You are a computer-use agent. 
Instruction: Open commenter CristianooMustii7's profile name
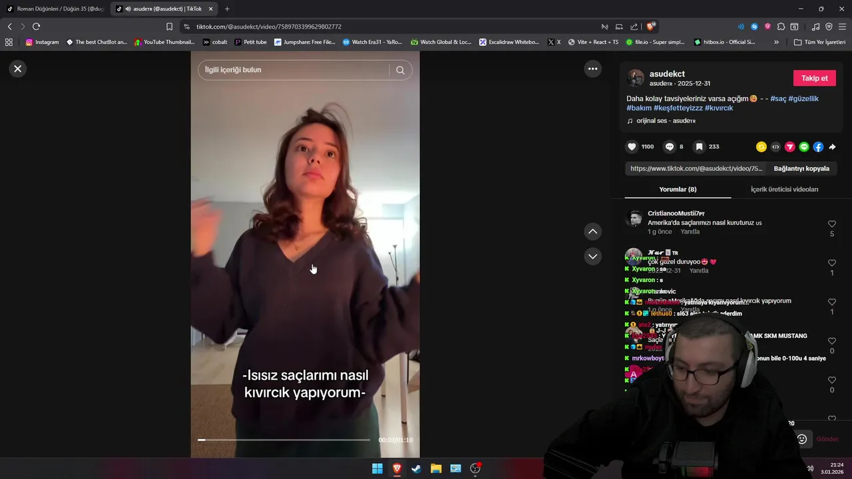tap(676, 214)
